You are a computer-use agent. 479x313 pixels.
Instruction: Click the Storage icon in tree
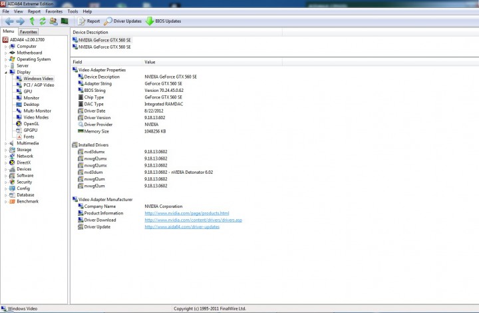click(12, 150)
